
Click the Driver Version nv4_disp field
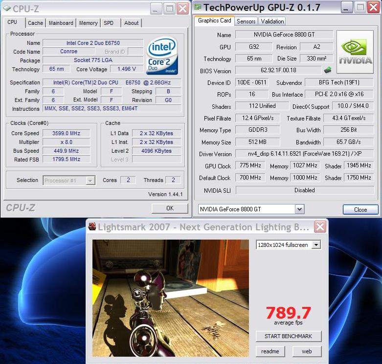tap(305, 154)
